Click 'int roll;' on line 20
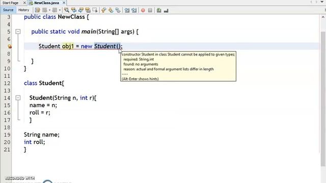Screen dimensions: 326x183 pyautogui.click(x=34, y=142)
